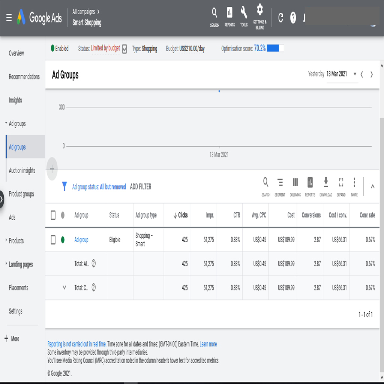Viewport: 384px width, 384px height.
Task: Click the grey status dot in table header
Action: pyautogui.click(x=63, y=215)
